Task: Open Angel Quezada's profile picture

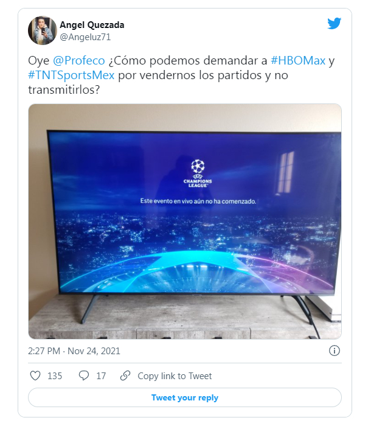Action: point(42,30)
